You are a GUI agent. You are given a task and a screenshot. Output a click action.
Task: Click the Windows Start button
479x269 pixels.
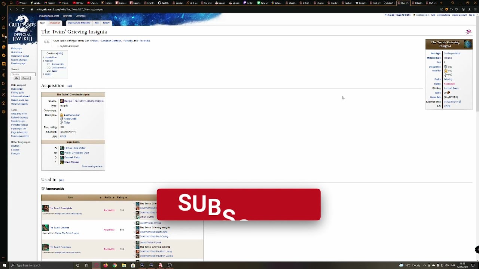pos(4,265)
